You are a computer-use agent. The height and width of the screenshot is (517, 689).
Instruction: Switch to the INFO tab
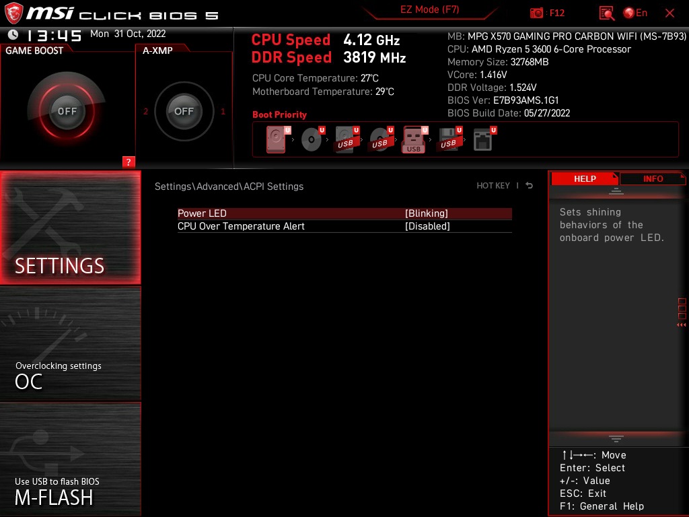653,179
